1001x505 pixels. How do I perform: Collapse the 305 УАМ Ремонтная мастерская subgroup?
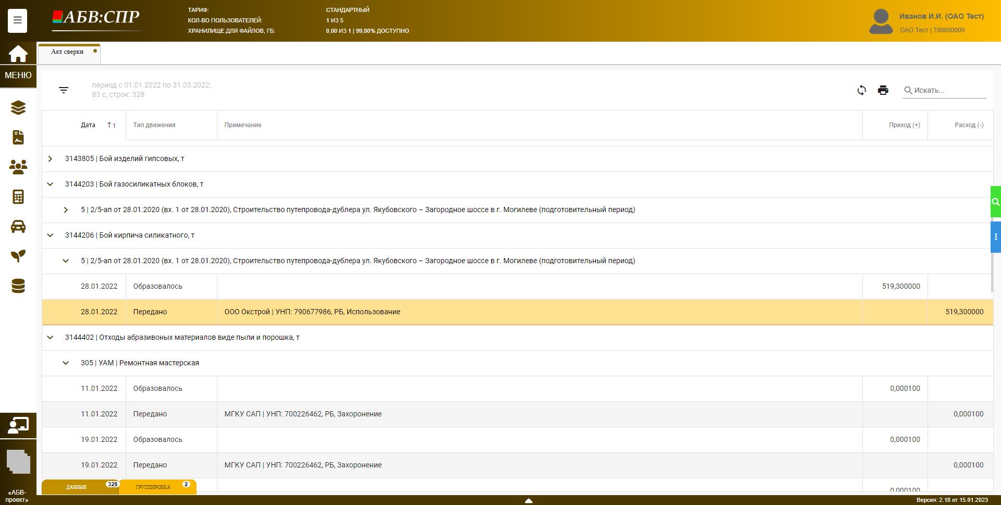[66, 363]
